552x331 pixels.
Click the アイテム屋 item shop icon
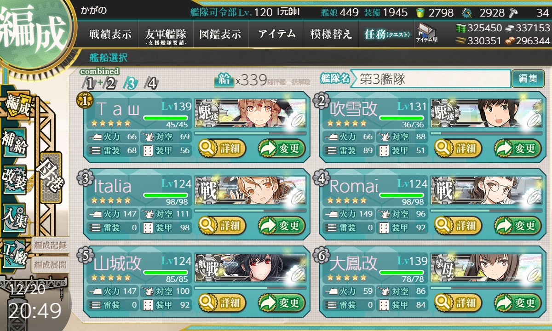[426, 33]
